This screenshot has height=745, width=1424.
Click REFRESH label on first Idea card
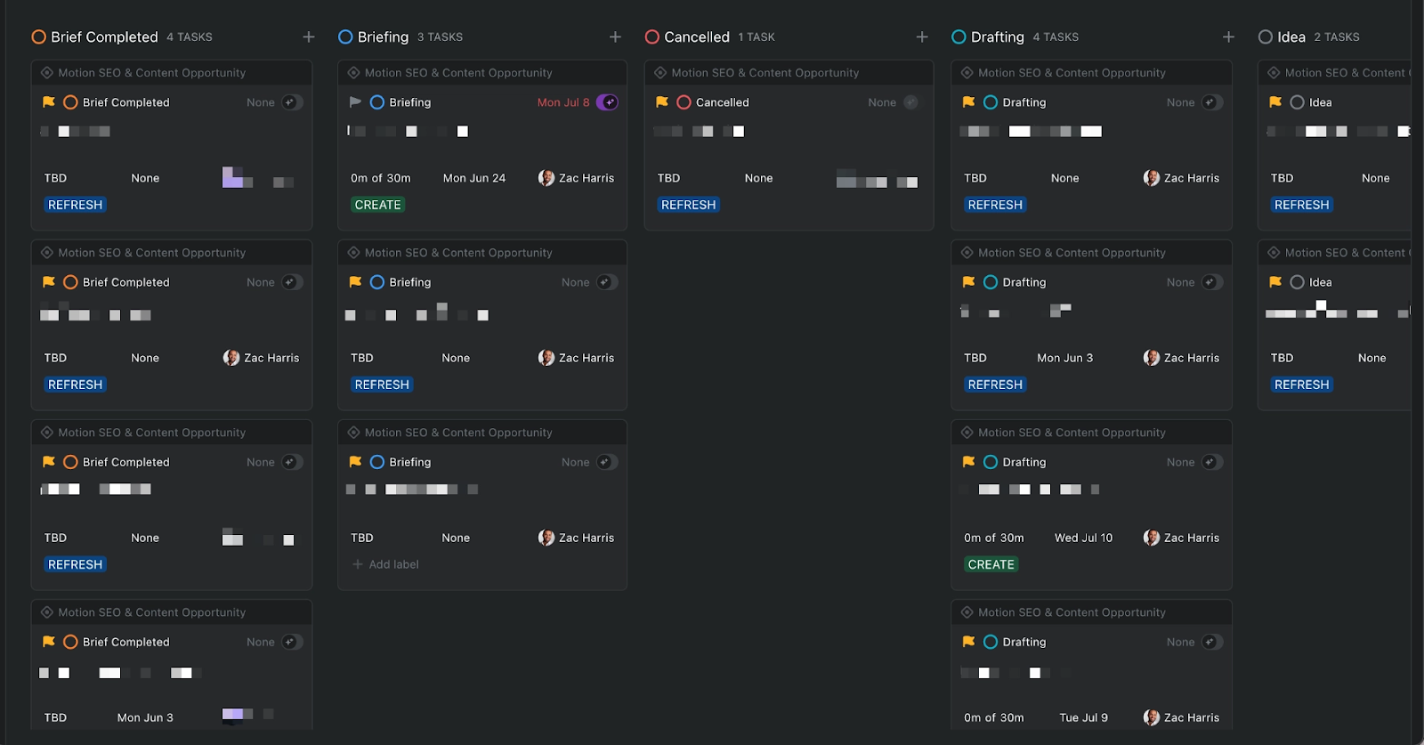tap(1301, 205)
